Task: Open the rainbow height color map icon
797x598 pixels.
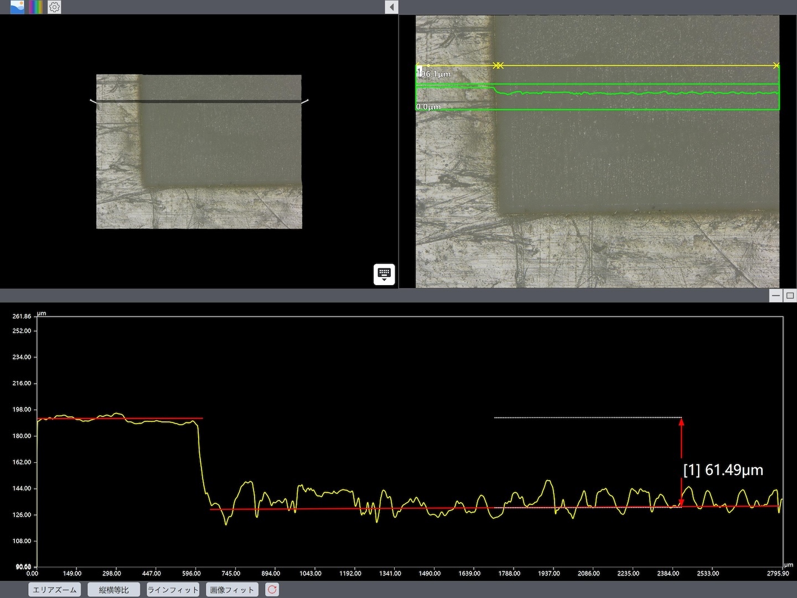Action: (35, 7)
